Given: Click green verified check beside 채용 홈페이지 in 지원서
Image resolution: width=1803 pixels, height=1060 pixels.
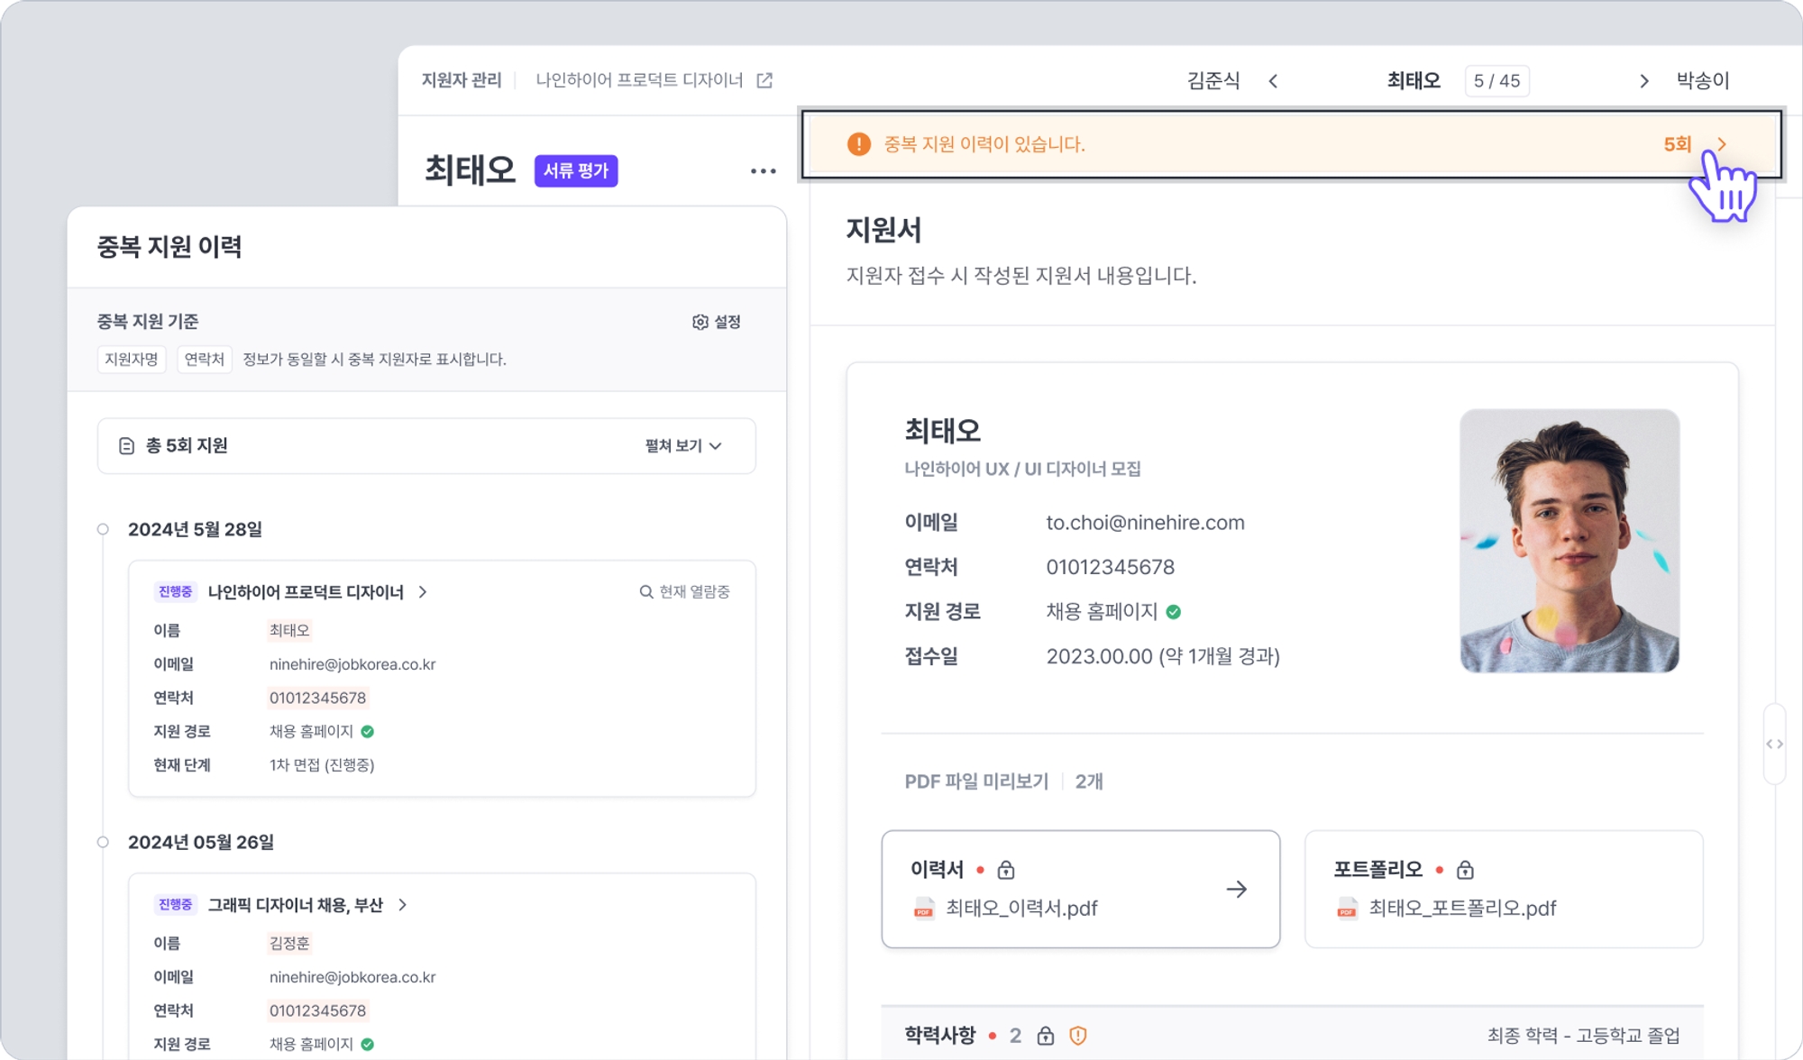Looking at the screenshot, I should coord(1174,612).
